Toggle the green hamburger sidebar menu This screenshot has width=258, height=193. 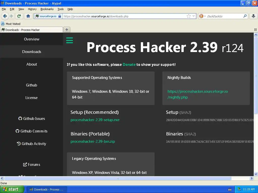tap(70, 40)
